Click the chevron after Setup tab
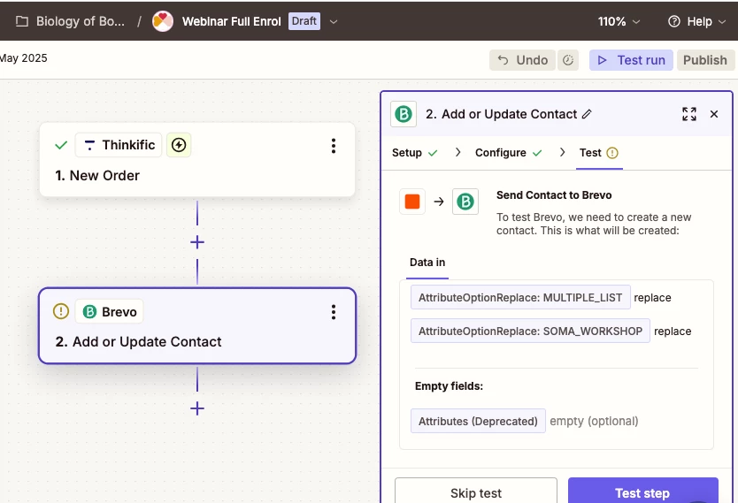This screenshot has width=738, height=503. pos(457,152)
